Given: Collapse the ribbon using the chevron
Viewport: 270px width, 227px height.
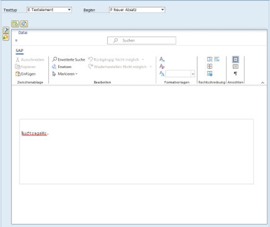Looking at the screenshot, I should pos(262,83).
